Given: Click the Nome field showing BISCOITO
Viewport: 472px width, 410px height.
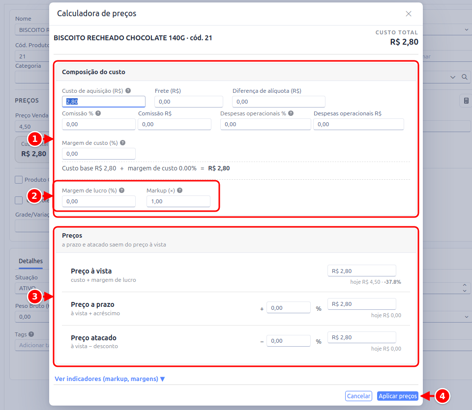Looking at the screenshot, I should tap(32, 30).
